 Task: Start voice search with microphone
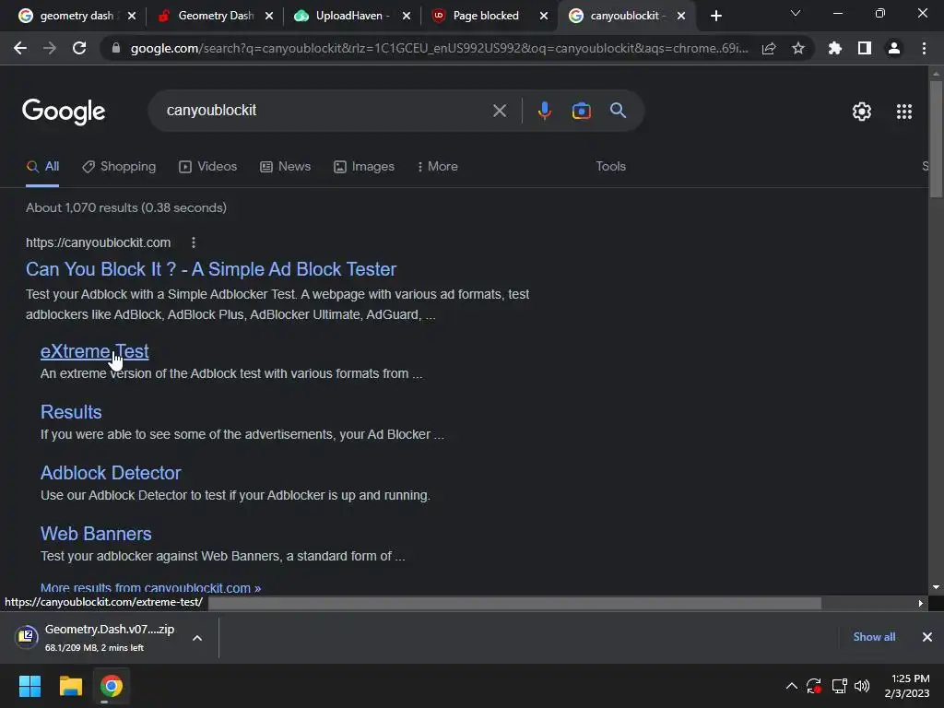pos(544,111)
